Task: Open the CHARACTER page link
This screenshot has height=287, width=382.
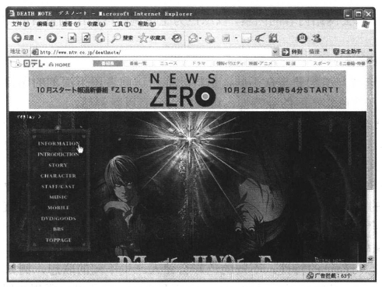Action: [58, 176]
